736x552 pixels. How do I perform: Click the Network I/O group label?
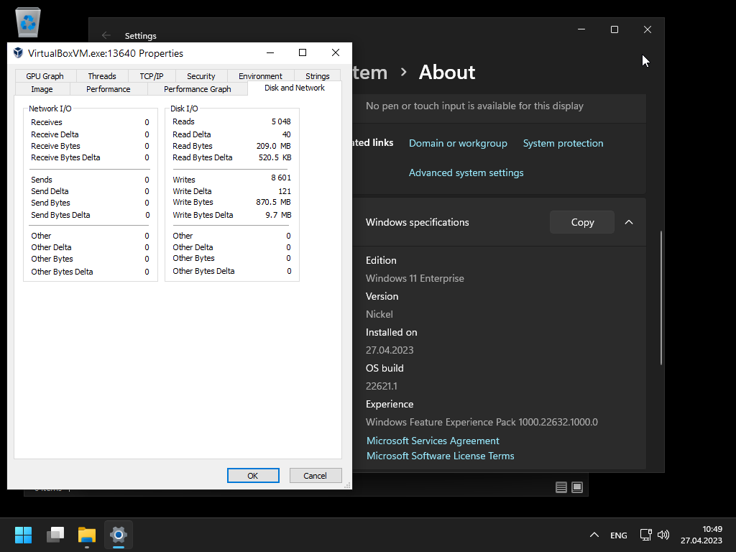50,109
